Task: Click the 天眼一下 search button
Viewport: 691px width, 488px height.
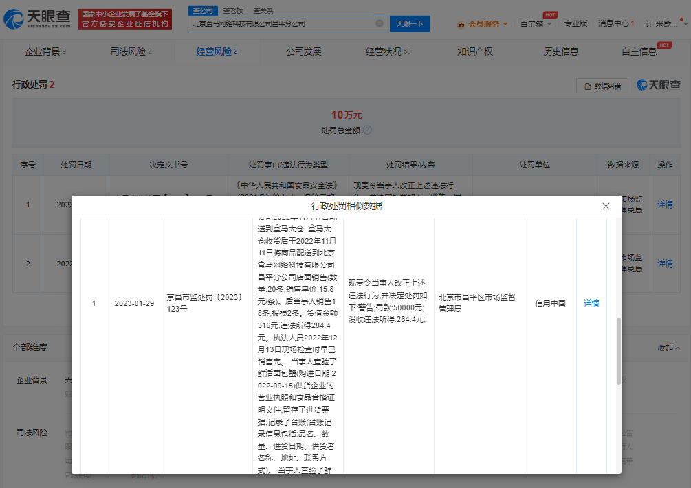Action: pyautogui.click(x=409, y=24)
